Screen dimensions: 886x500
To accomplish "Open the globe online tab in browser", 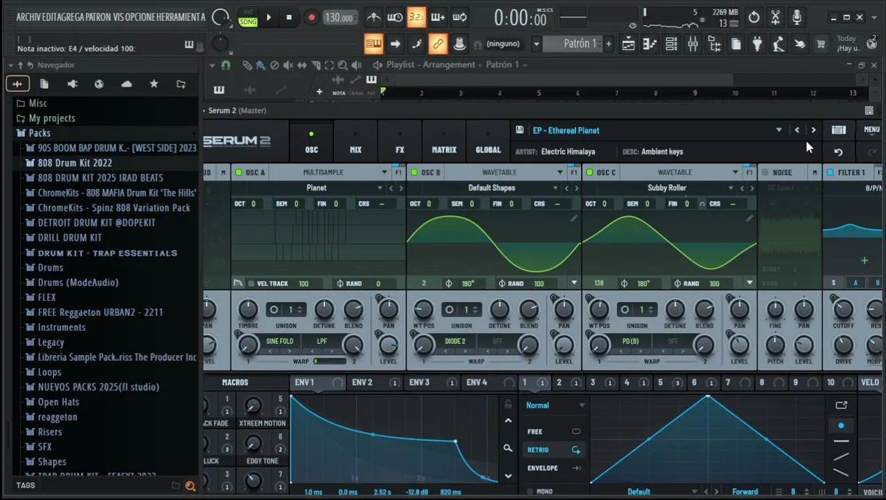I will (99, 84).
